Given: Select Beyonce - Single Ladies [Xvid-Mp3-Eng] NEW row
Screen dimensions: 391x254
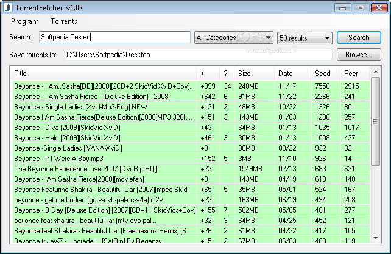Looking at the screenshot, I should tap(191, 107).
